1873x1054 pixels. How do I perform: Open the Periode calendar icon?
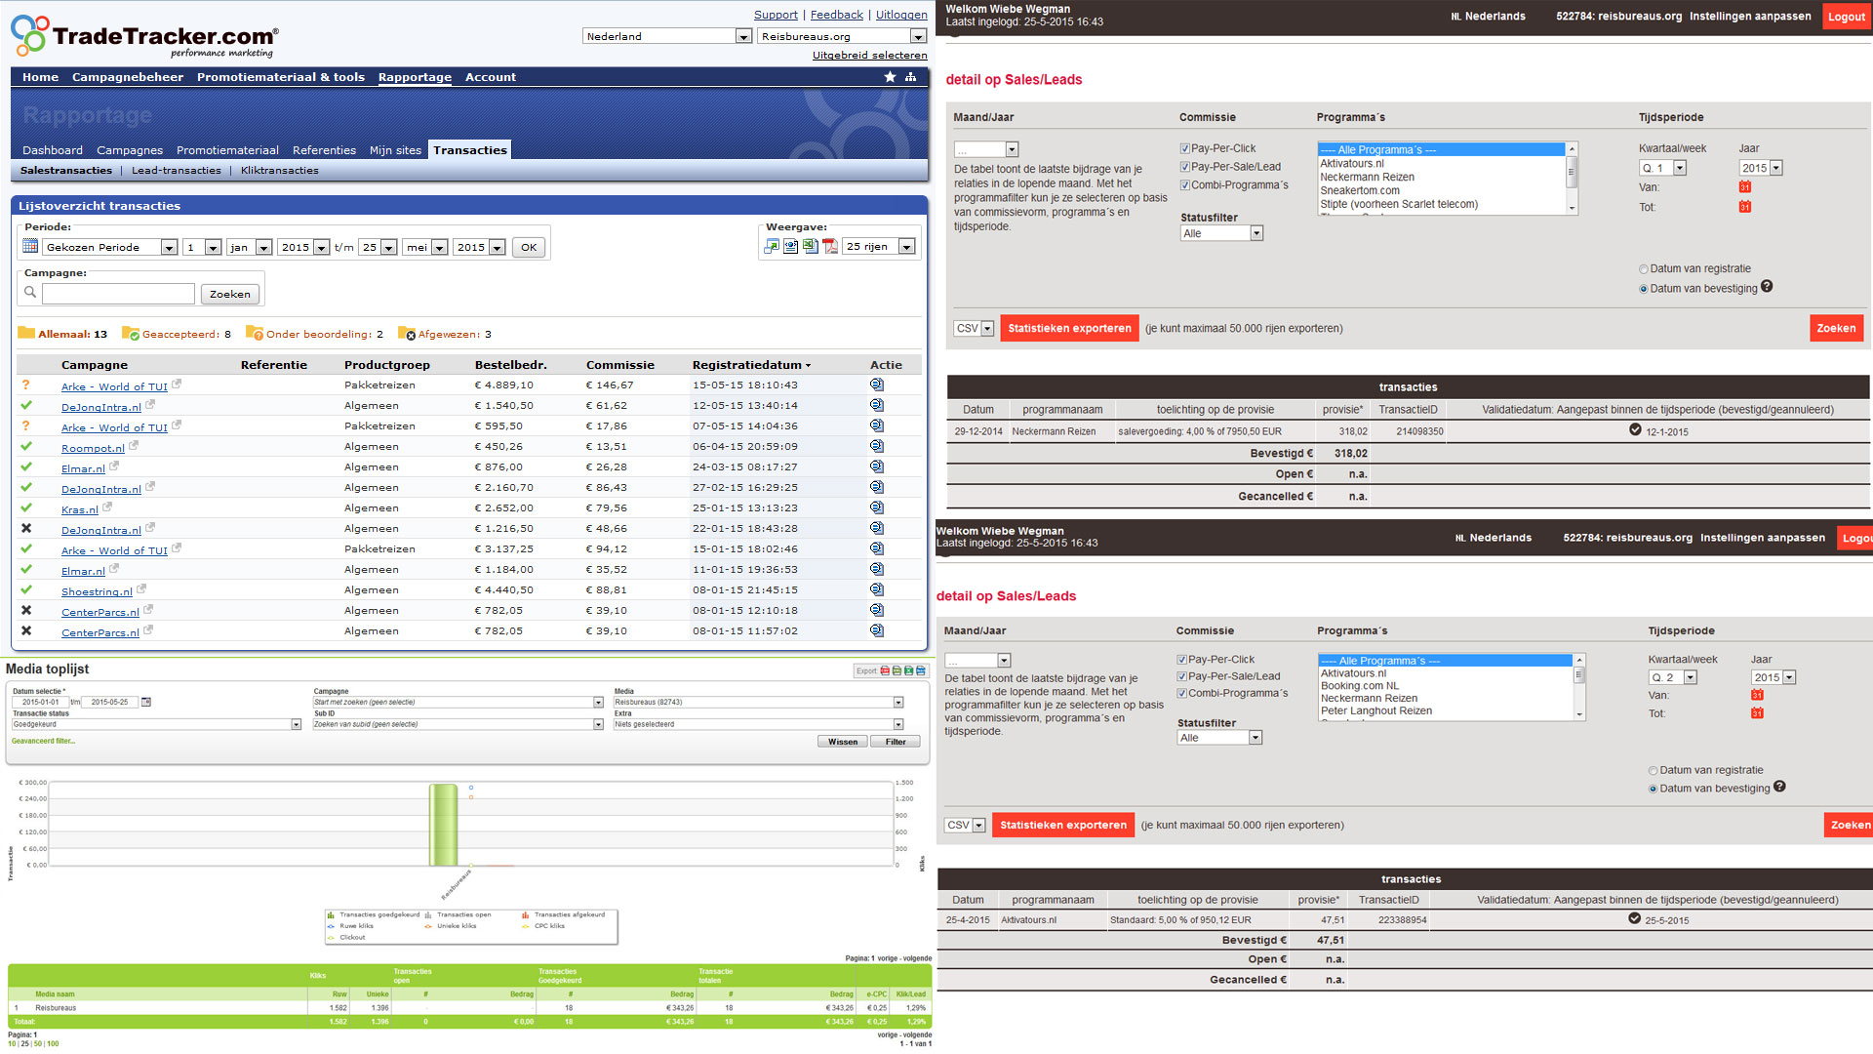[x=30, y=246]
